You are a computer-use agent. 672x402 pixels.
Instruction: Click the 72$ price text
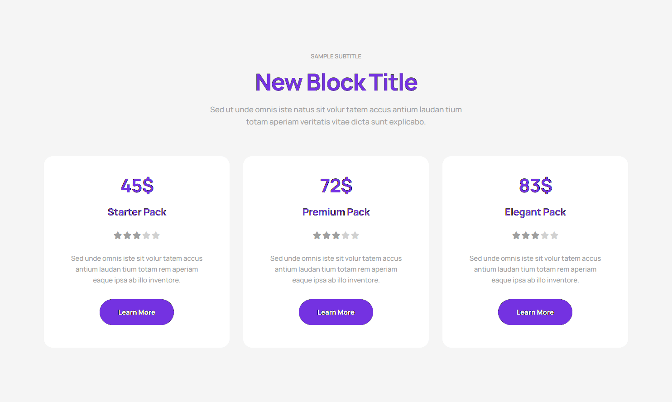pyautogui.click(x=336, y=186)
